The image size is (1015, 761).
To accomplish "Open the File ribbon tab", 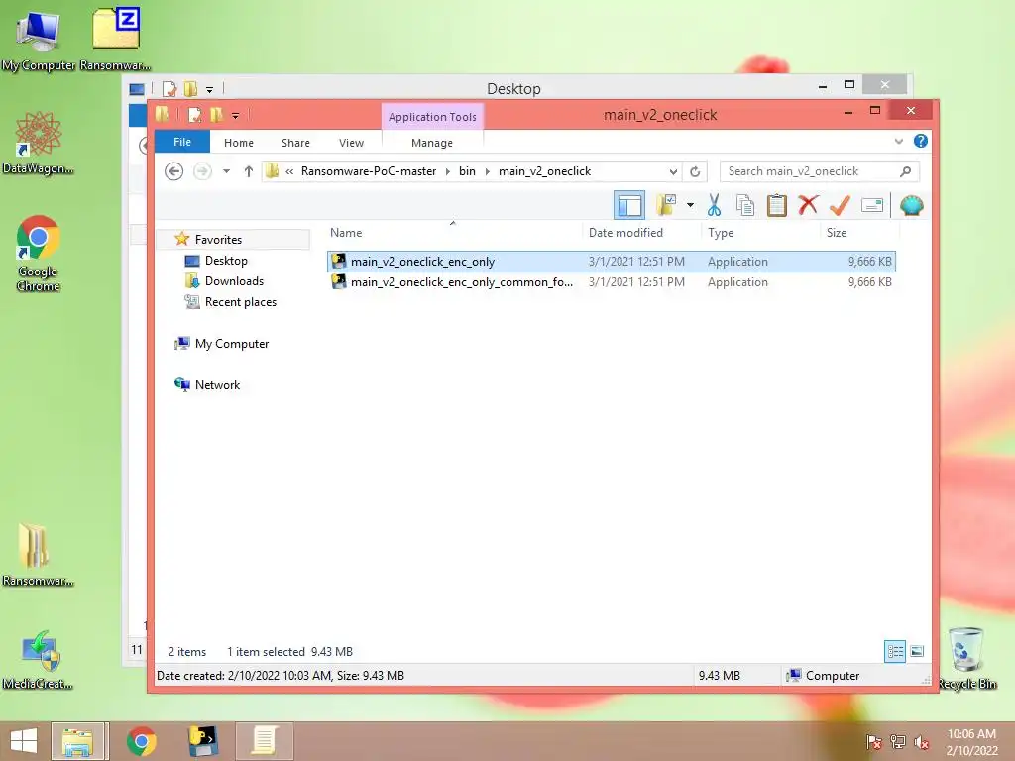I will (x=182, y=142).
